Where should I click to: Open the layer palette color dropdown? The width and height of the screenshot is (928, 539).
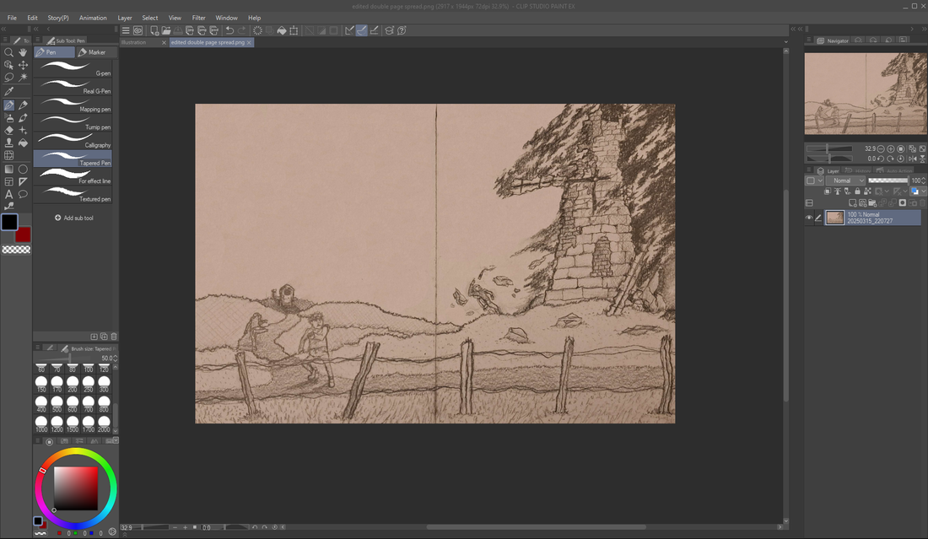pyautogui.click(x=814, y=181)
